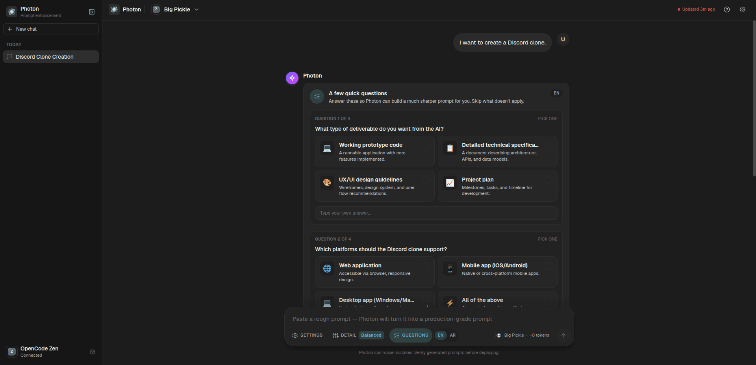Viewport: 756px width, 365px height.
Task: Click the Photon logo in the top bar
Action: (114, 9)
